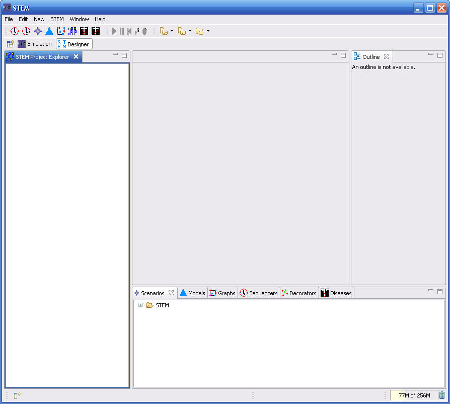
Task: Run garbage collector via trash can icon
Action: [441, 395]
